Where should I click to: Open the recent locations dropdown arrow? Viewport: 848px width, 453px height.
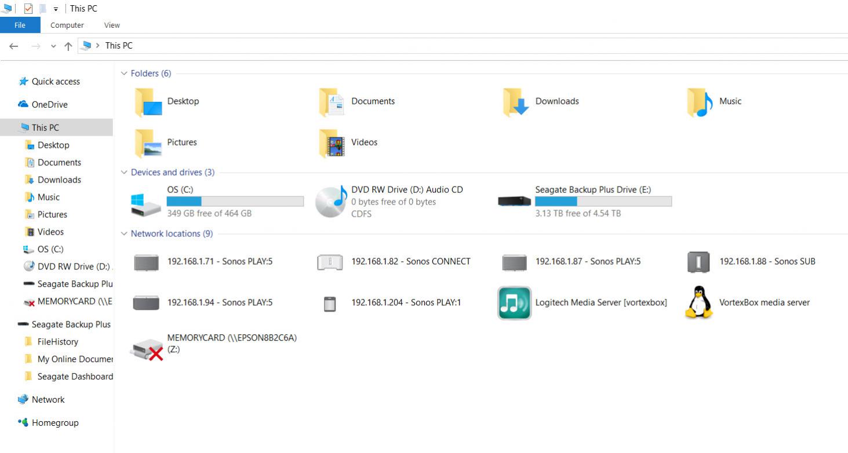point(53,46)
